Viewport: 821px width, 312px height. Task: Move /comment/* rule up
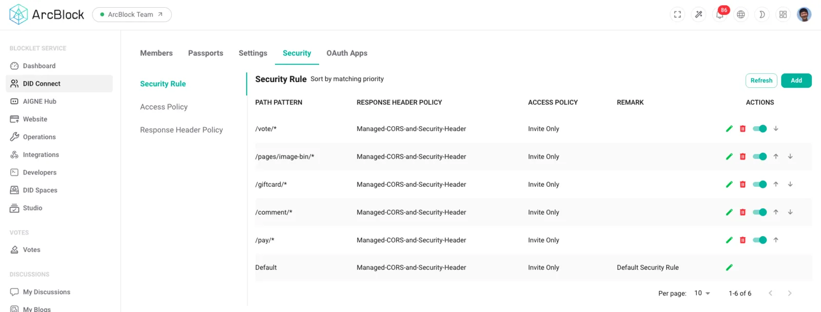point(776,212)
